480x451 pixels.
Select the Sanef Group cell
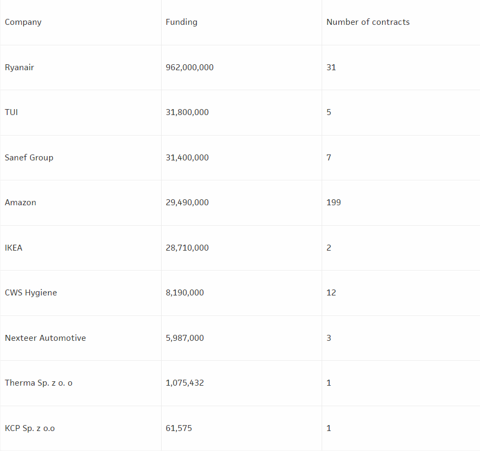[29, 158]
